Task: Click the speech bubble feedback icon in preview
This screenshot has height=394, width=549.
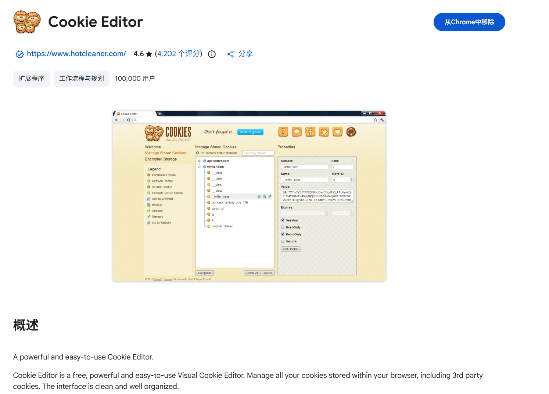Action: click(297, 132)
